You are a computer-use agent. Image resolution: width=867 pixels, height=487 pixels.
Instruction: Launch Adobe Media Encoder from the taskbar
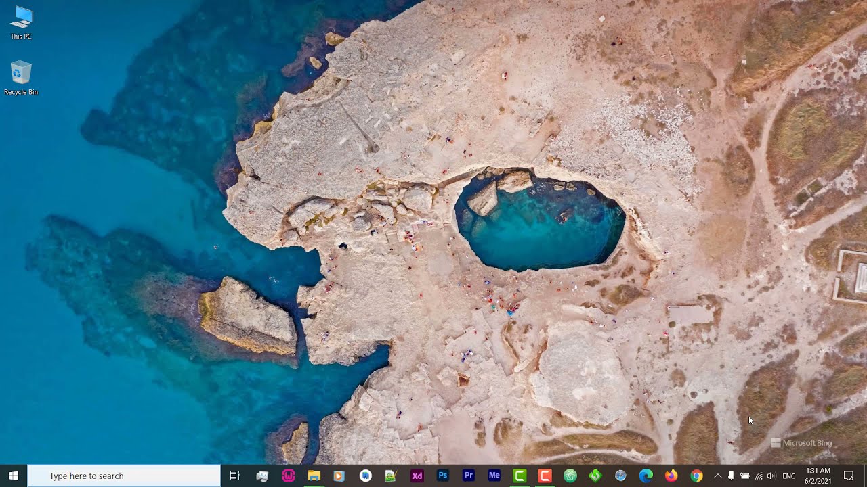(494, 476)
